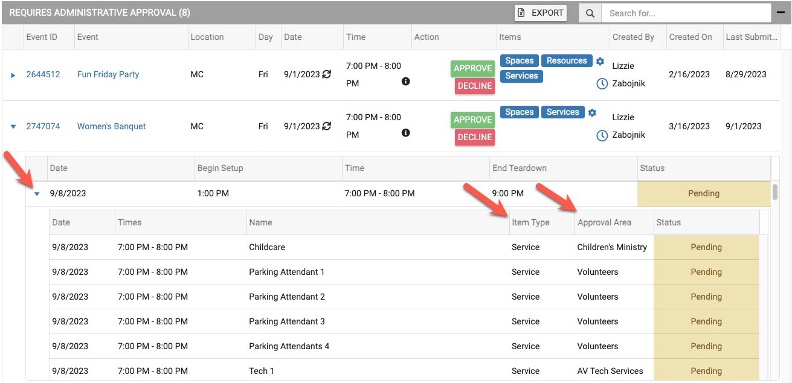Click the clock icon in Fun Friday Party row
Screen dimensions: 792x383
(x=602, y=84)
